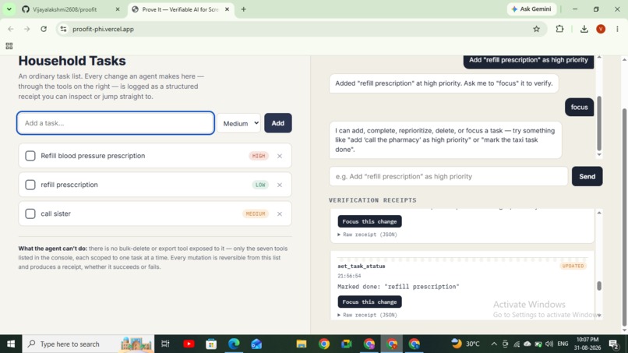Close the Prove It tab
The image size is (628, 353).
click(227, 9)
